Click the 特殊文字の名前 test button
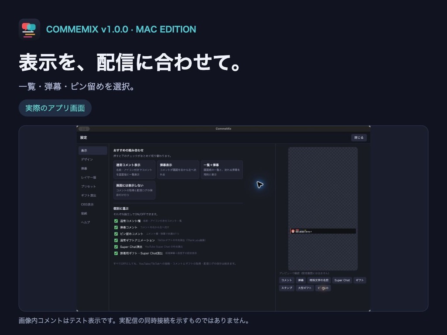The image size is (447, 335). [319, 280]
